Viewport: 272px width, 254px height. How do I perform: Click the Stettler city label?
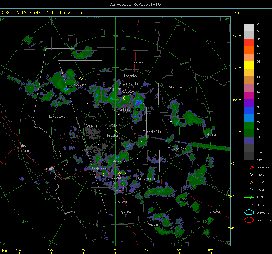[176, 87]
